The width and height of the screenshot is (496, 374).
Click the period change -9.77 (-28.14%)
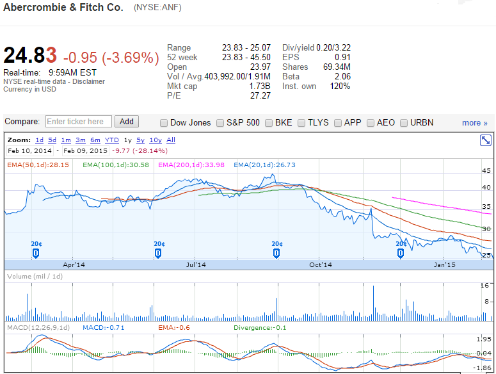pos(140,151)
